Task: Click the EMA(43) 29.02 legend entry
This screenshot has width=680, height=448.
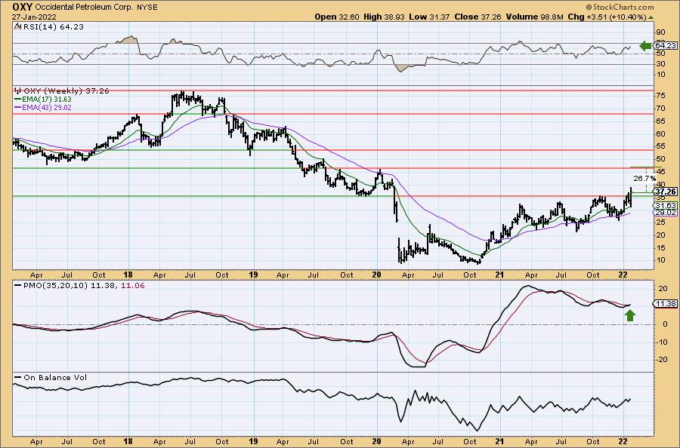Action: [x=47, y=107]
